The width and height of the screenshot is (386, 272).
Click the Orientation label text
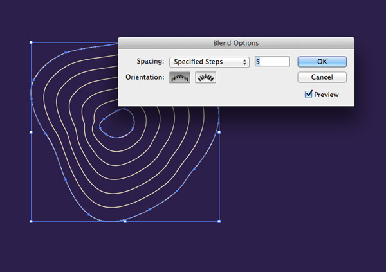coord(145,78)
